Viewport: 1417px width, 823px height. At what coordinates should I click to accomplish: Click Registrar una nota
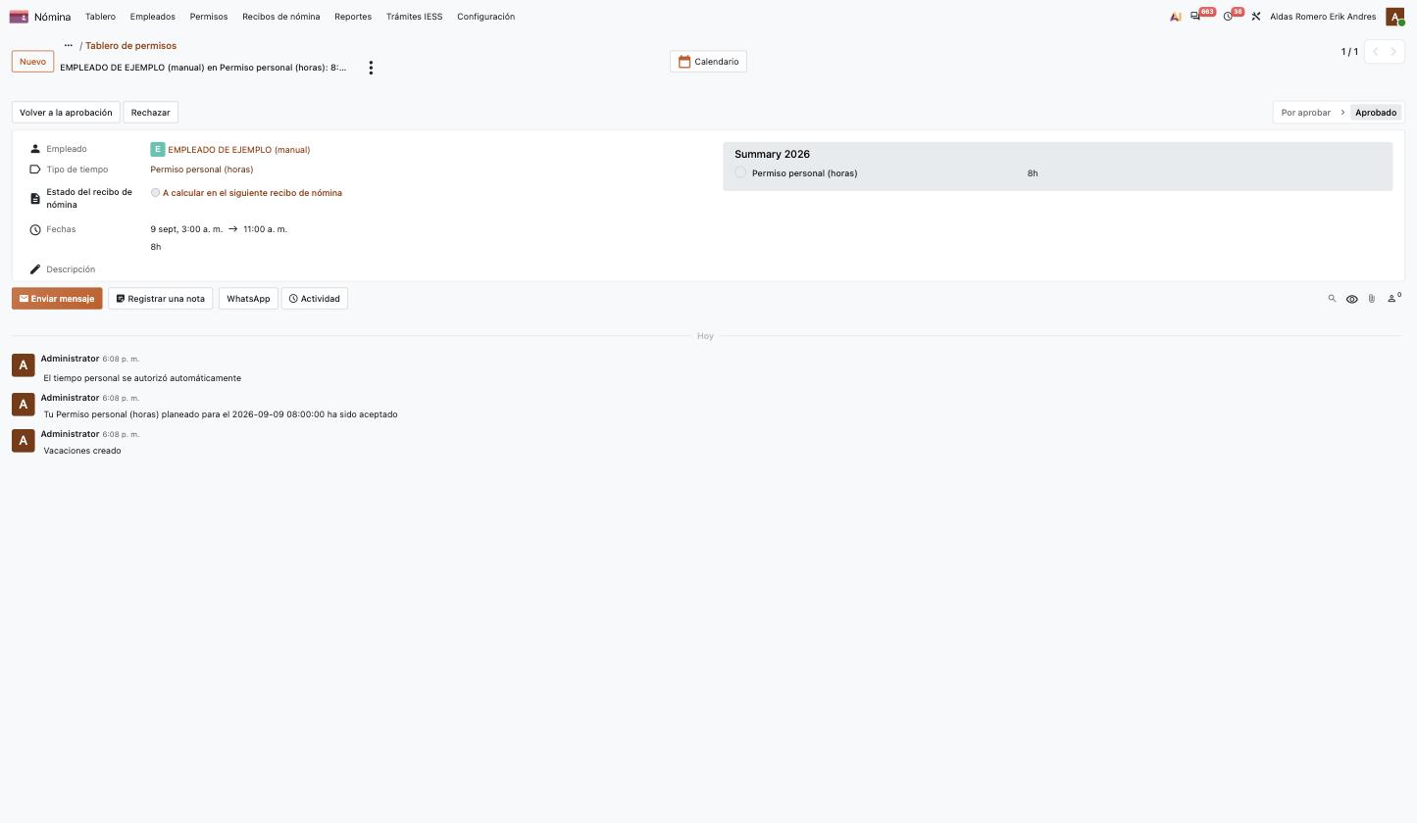click(x=160, y=299)
